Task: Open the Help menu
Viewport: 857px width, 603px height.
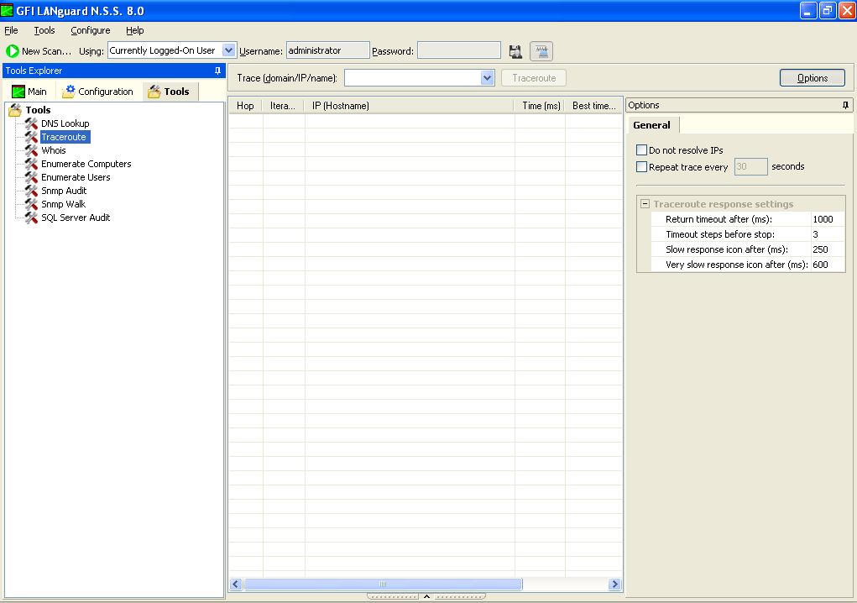Action: [x=135, y=30]
